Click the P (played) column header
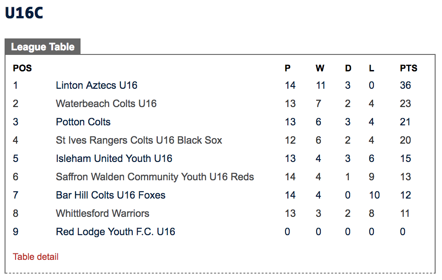Viewport: 442px width, 280px height. tap(287, 68)
